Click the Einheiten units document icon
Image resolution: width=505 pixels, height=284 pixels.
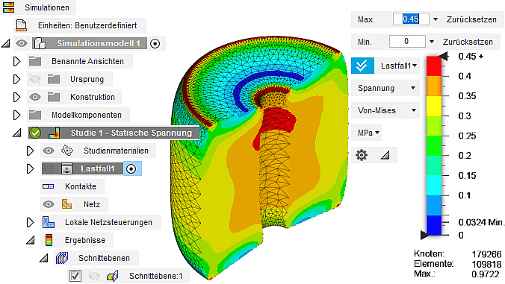point(21,25)
